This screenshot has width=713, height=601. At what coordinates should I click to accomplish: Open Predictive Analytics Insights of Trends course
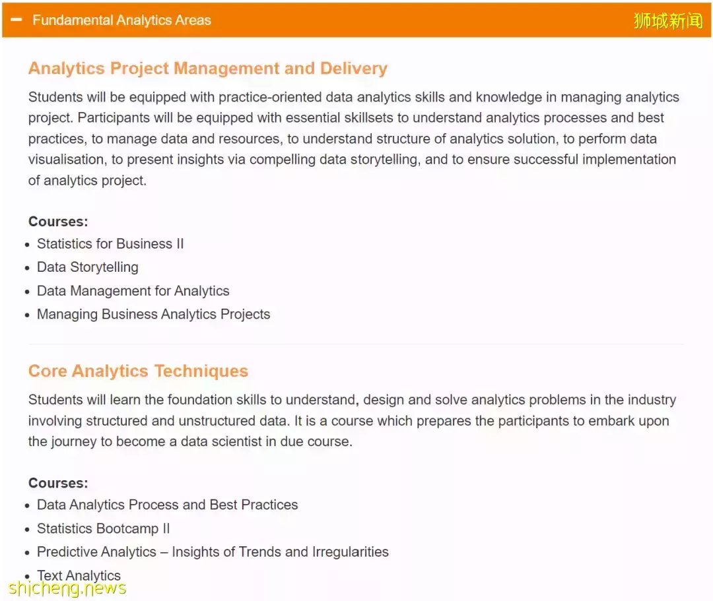coord(213,552)
